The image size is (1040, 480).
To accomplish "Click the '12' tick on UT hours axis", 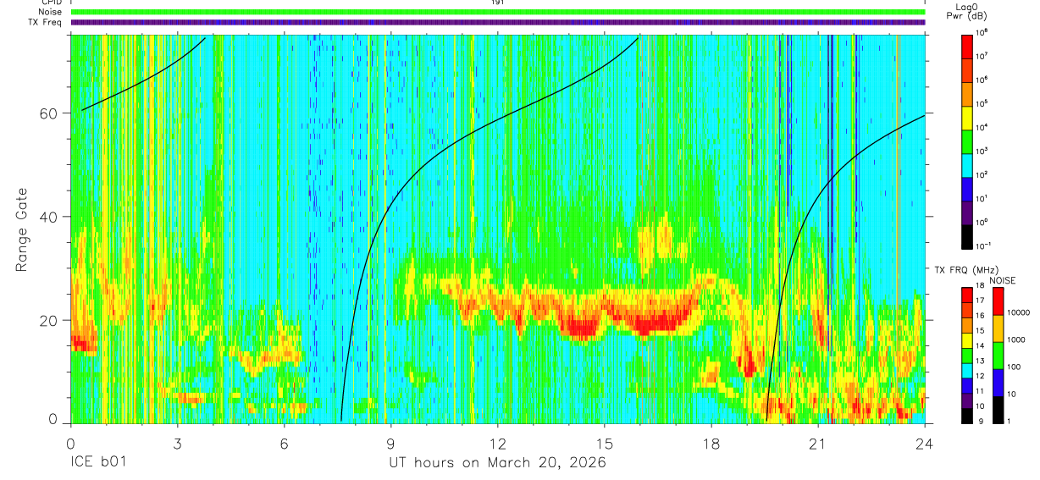I will [498, 443].
